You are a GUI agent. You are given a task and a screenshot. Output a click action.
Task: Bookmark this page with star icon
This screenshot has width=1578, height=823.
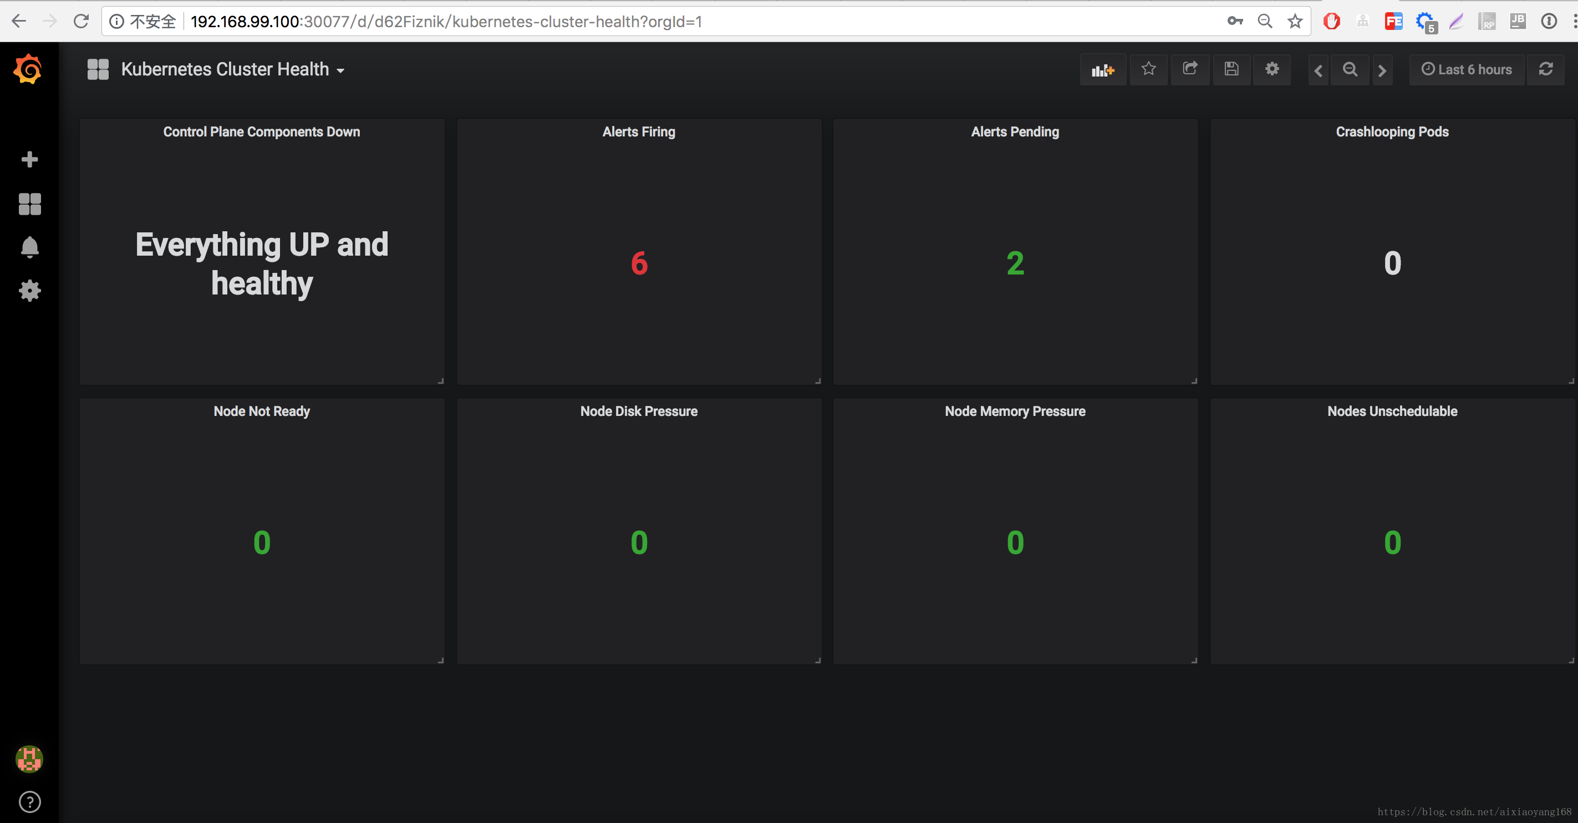[x=1294, y=22]
